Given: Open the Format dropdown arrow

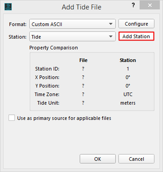Looking at the screenshot, I should pos(111,24).
